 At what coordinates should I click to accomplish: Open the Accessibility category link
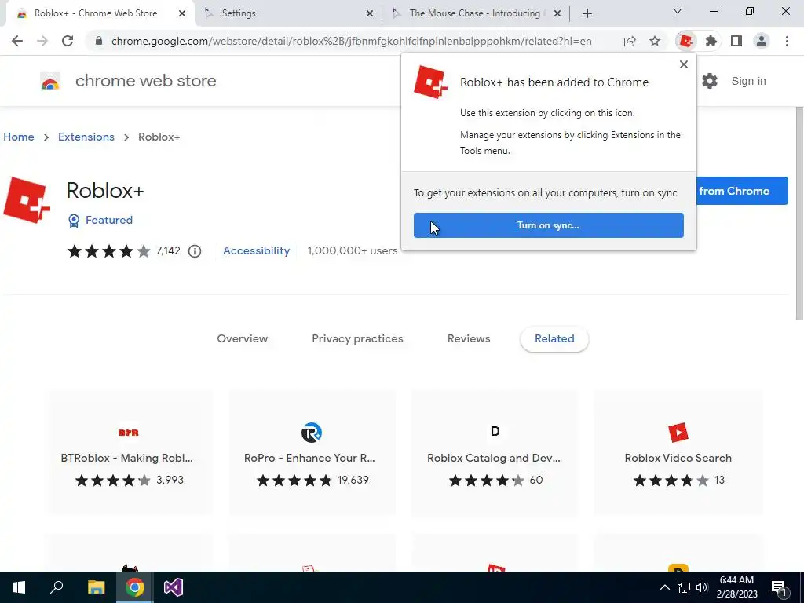(257, 250)
